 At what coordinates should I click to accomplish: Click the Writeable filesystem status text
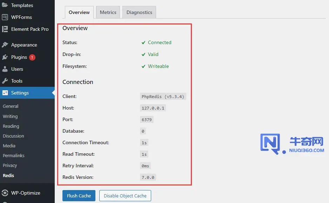[158, 66]
